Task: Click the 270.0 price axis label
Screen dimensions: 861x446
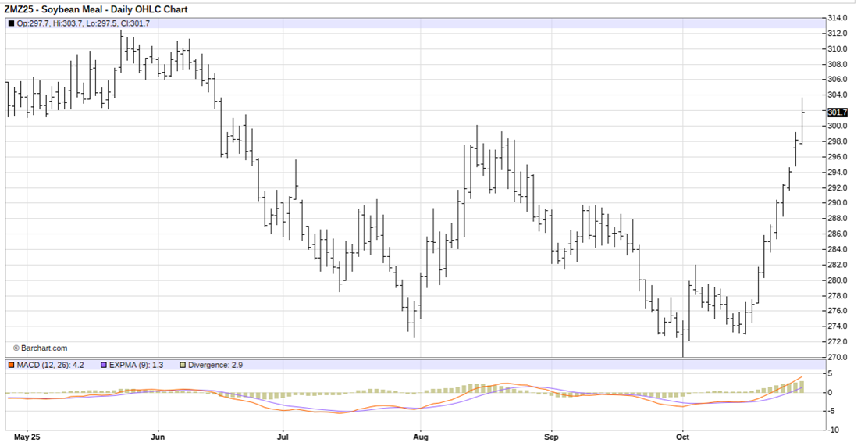Action: tap(838, 357)
